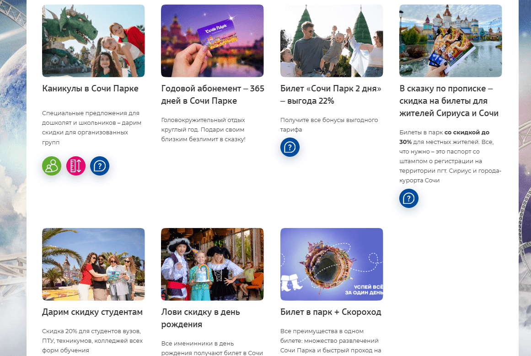This screenshot has height=356, width=531.
Task: Click the question icon under Каникулы в Сочи Парке
Action: [100, 166]
